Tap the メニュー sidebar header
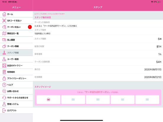Image resolution: width=163 pixels, height=122 pixels. (x=17, y=7)
